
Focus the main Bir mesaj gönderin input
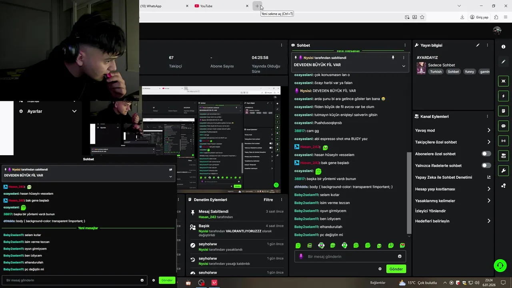tap(350, 256)
